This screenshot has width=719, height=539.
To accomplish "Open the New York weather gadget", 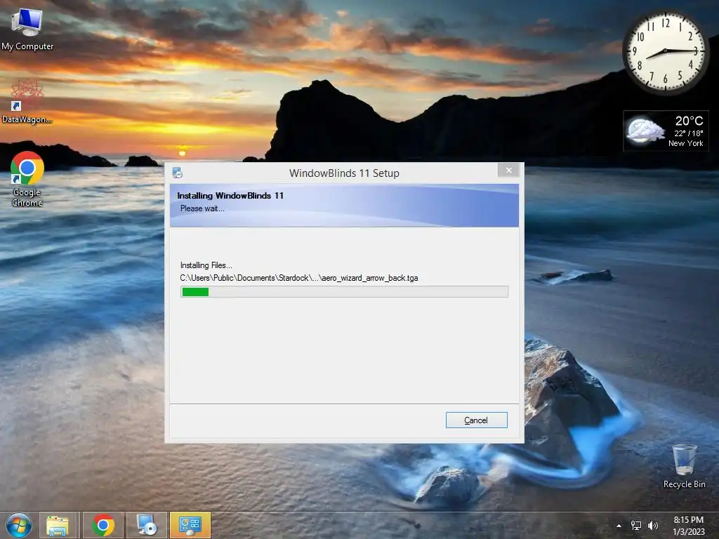I will pyautogui.click(x=666, y=131).
